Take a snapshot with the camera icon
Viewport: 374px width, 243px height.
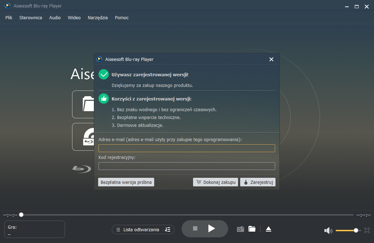tap(241, 229)
